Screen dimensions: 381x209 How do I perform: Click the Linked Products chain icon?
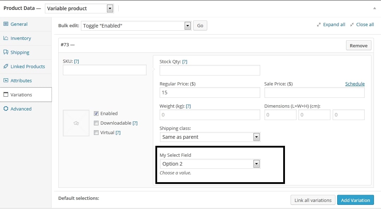[x=7, y=66]
